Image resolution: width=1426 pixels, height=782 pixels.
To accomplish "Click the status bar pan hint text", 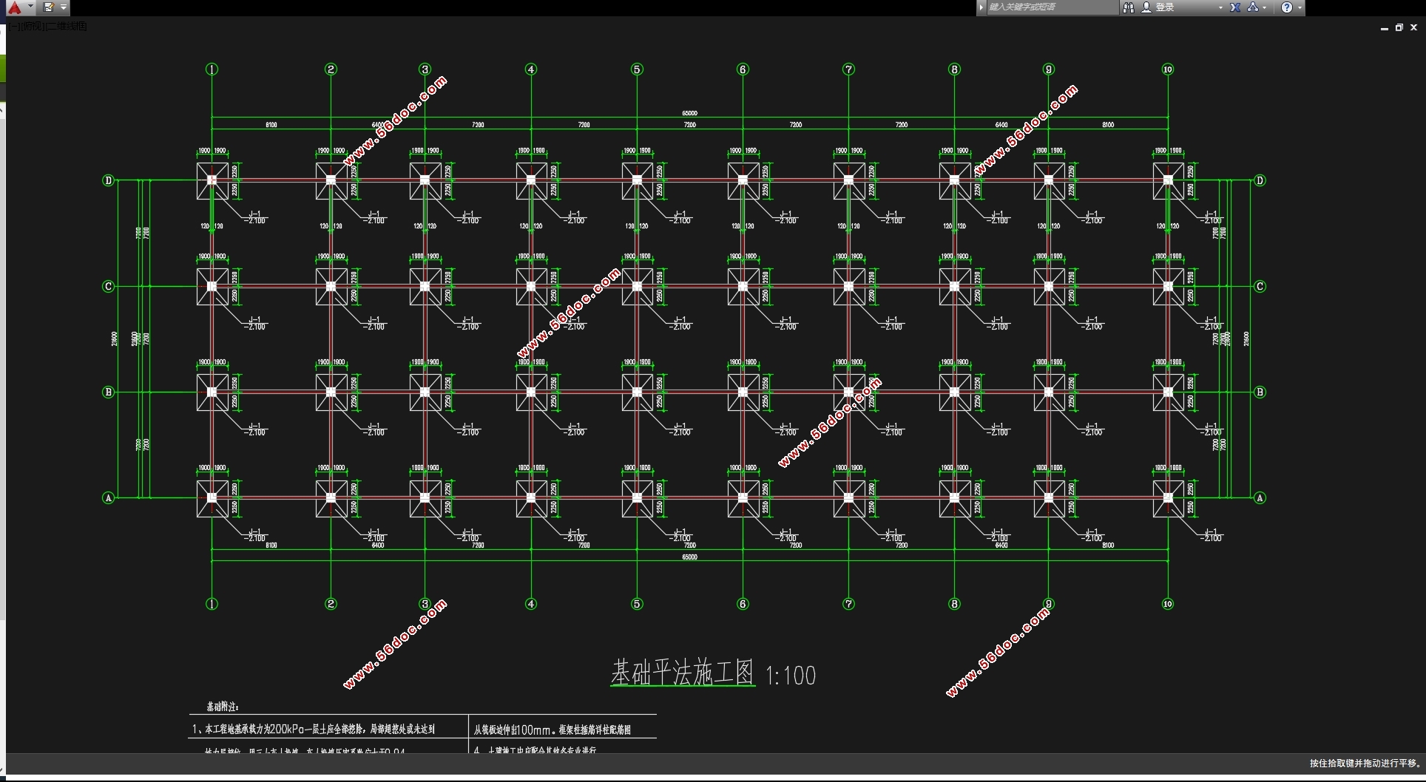I will [1365, 764].
